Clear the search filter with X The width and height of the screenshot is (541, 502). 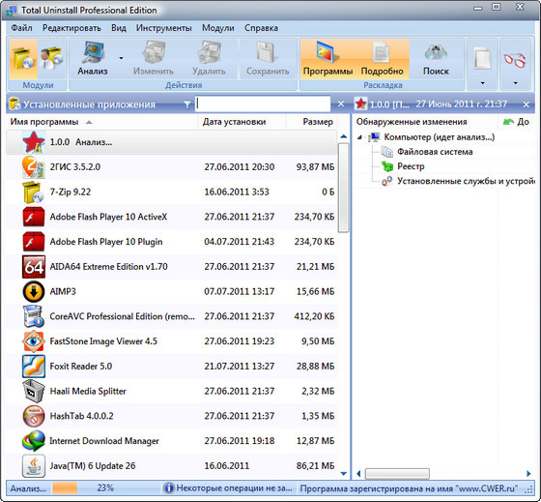[341, 104]
